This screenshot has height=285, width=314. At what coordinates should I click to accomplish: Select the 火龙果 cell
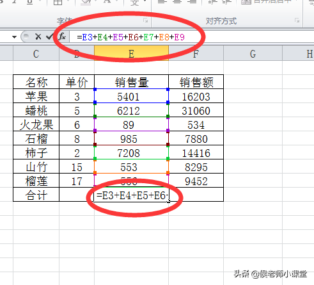click(36, 124)
